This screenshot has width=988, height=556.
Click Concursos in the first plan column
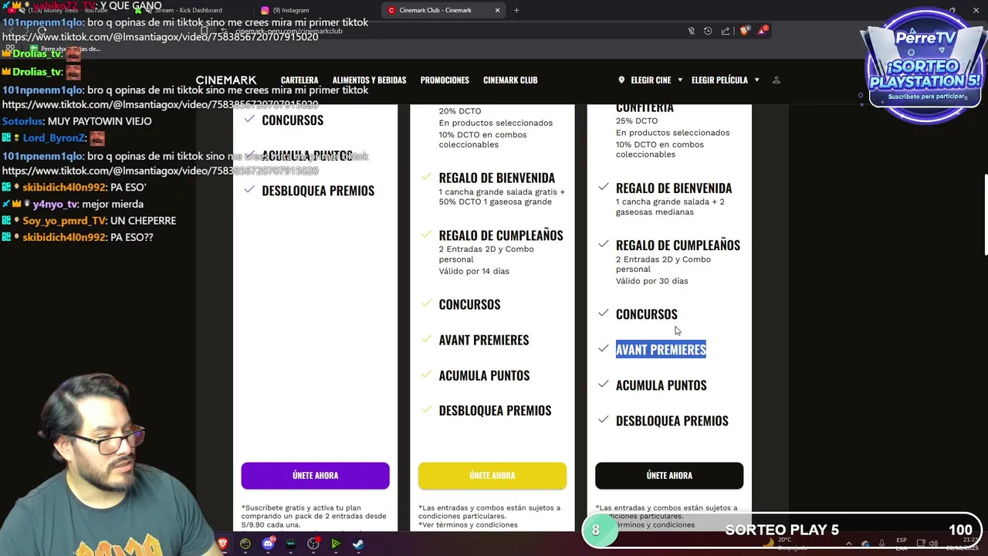(293, 120)
